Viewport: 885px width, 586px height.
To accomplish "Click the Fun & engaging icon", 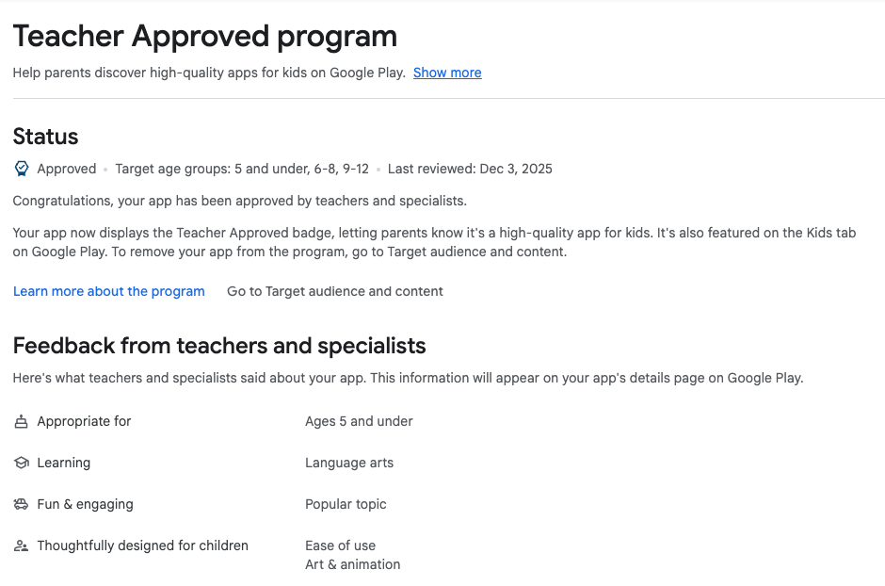I will 21,505.
